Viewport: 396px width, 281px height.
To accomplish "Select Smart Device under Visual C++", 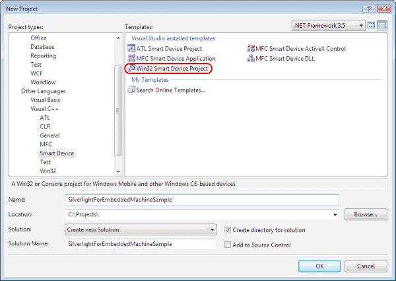I will pyautogui.click(x=57, y=153).
